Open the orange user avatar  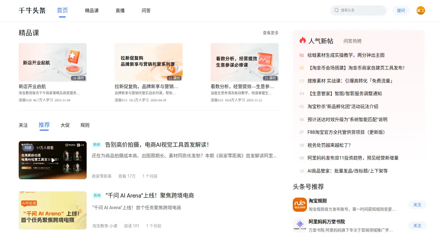point(421,10)
